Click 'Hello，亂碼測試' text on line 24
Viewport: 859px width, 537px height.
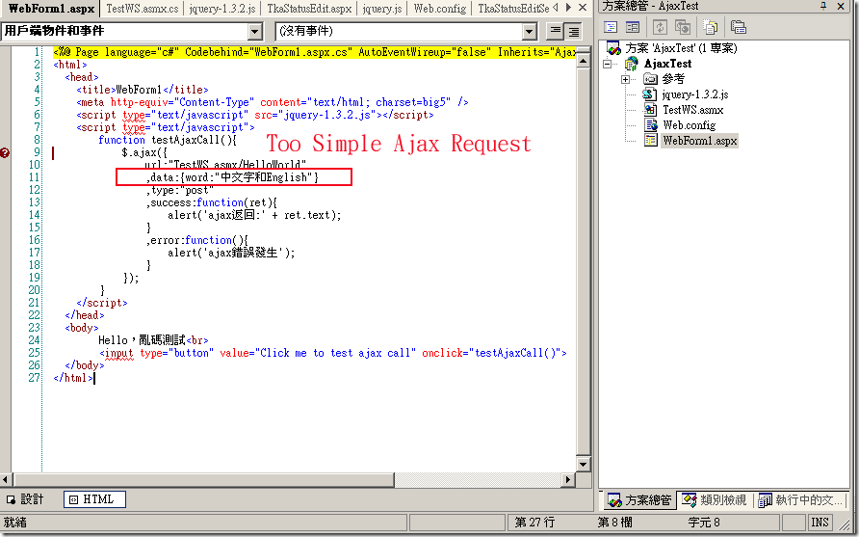[142, 340]
